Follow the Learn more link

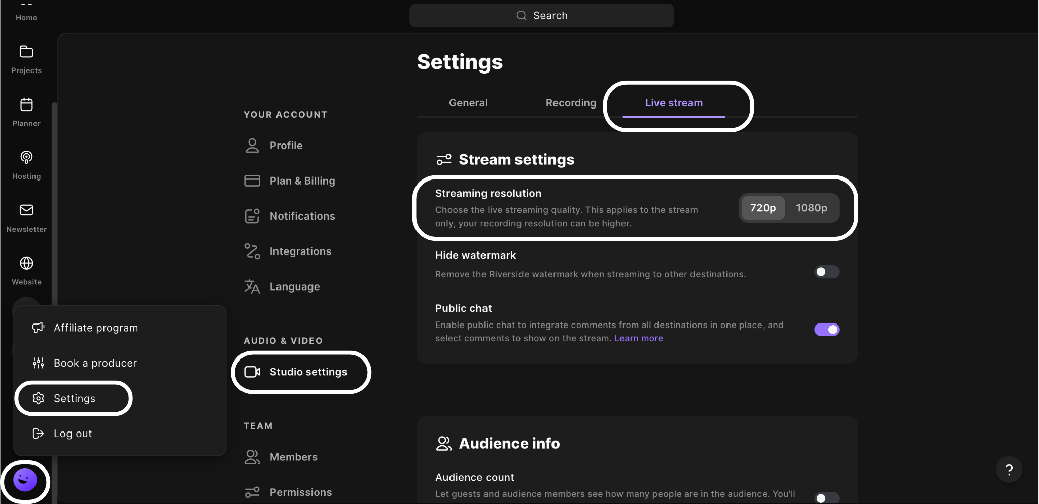(638, 338)
